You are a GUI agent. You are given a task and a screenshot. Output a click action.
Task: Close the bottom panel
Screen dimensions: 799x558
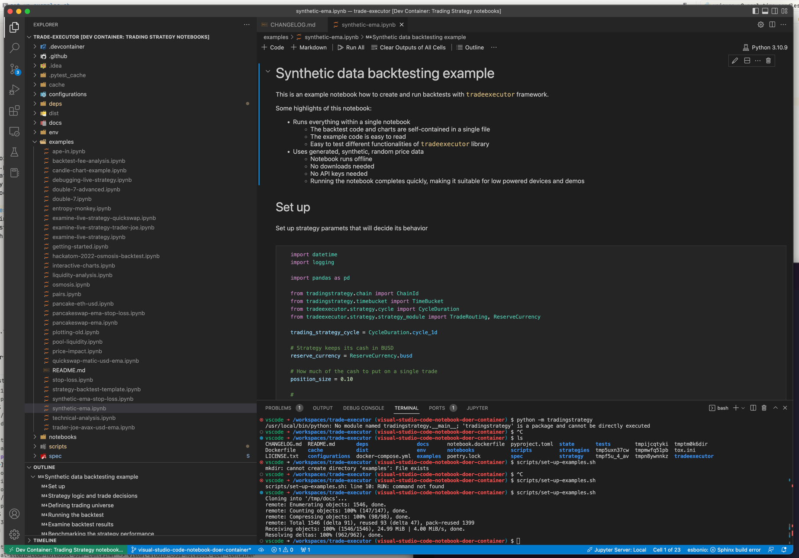tap(785, 408)
